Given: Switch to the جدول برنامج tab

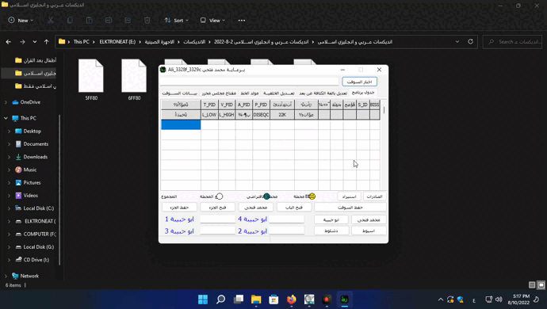Looking at the screenshot, I should click(x=363, y=93).
